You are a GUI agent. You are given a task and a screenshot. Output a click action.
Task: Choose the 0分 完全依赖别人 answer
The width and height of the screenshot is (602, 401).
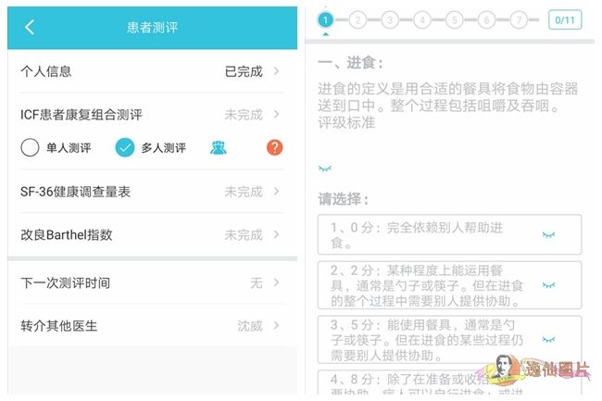pyautogui.click(x=426, y=235)
